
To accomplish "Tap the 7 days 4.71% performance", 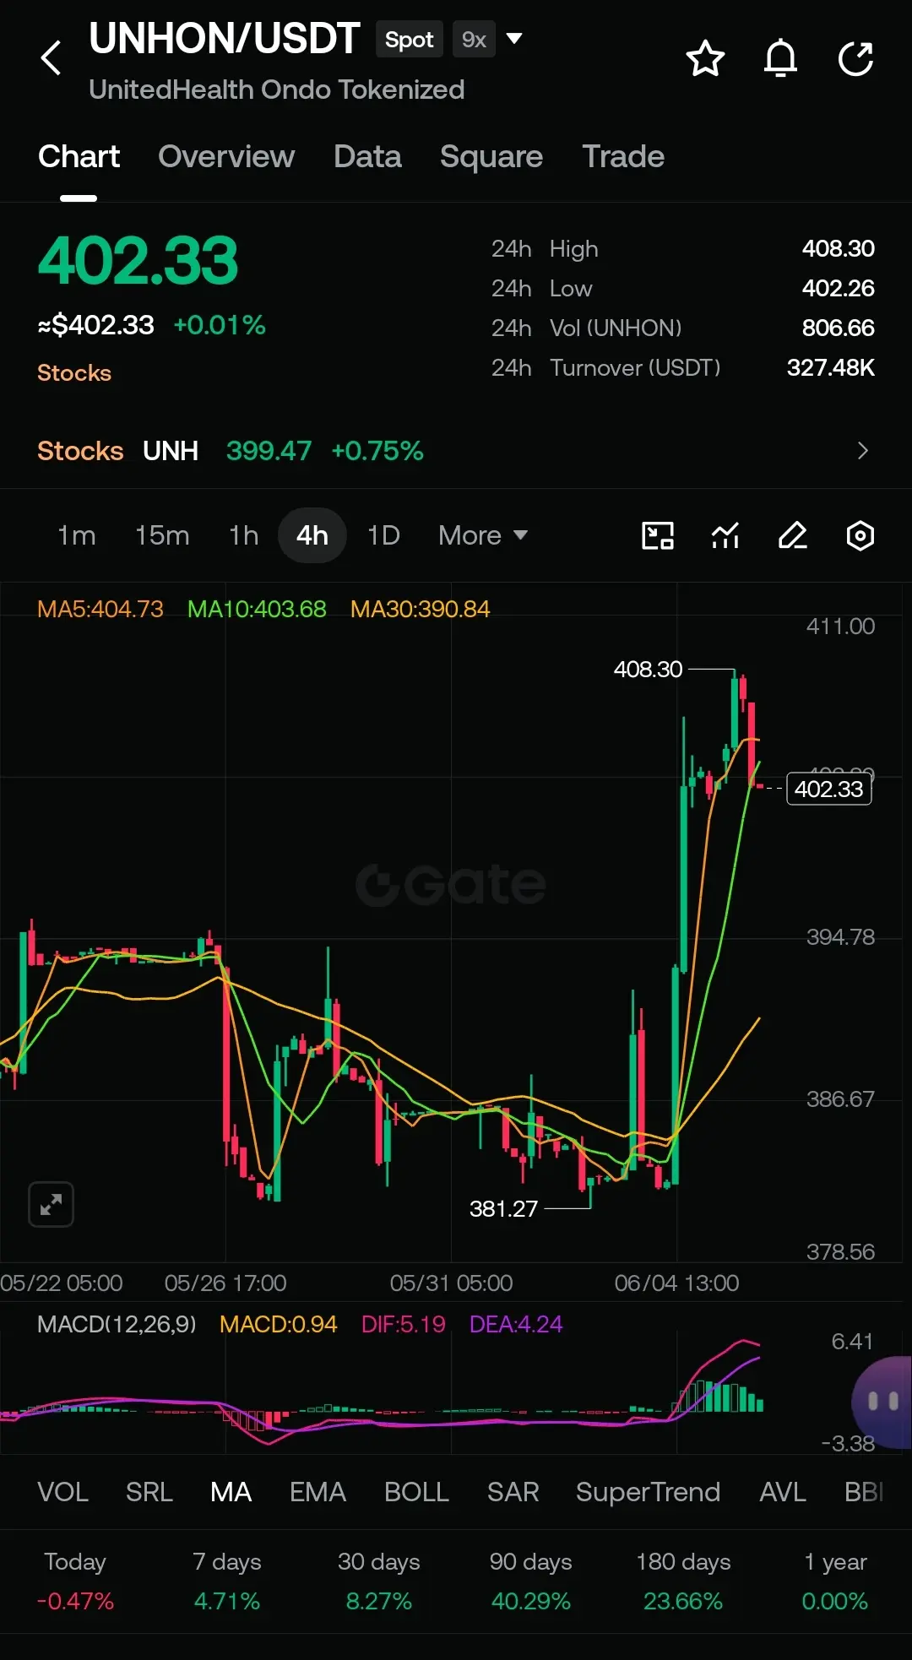I will coord(227,1581).
